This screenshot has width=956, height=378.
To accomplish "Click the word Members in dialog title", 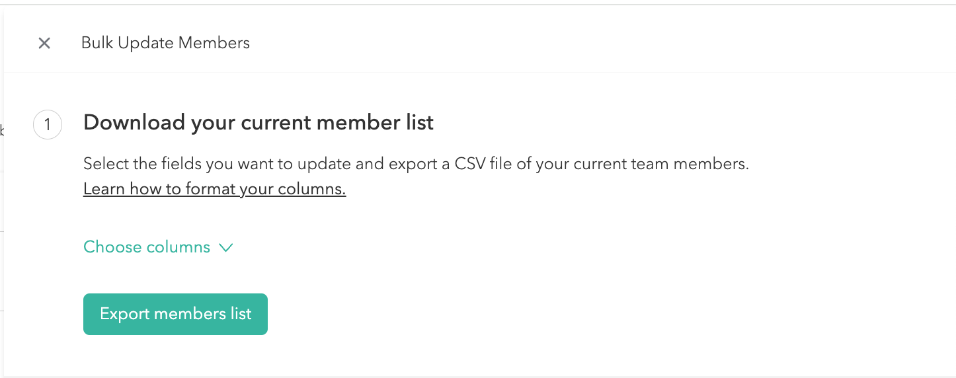I will (x=217, y=44).
